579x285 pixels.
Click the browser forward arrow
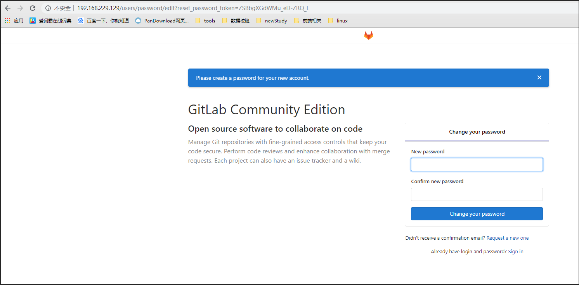20,8
